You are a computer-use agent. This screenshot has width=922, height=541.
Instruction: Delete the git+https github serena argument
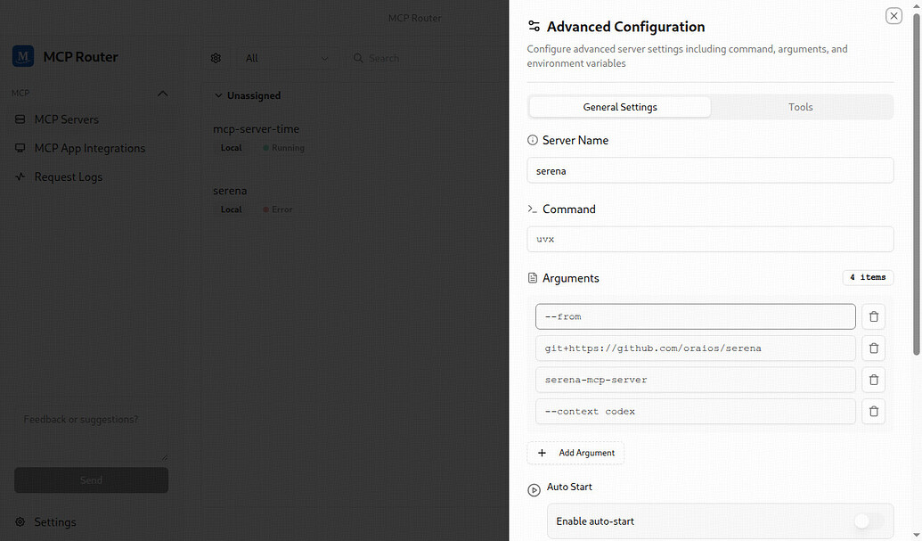tap(873, 348)
